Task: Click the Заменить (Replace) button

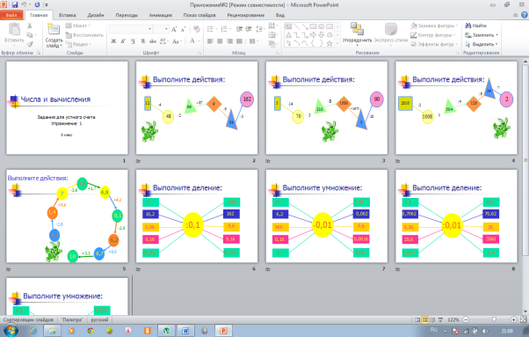Action: [x=482, y=35]
